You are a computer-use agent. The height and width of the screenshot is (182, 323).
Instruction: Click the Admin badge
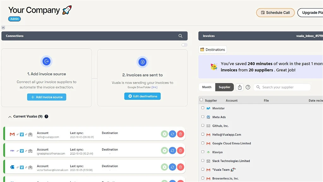point(15,19)
